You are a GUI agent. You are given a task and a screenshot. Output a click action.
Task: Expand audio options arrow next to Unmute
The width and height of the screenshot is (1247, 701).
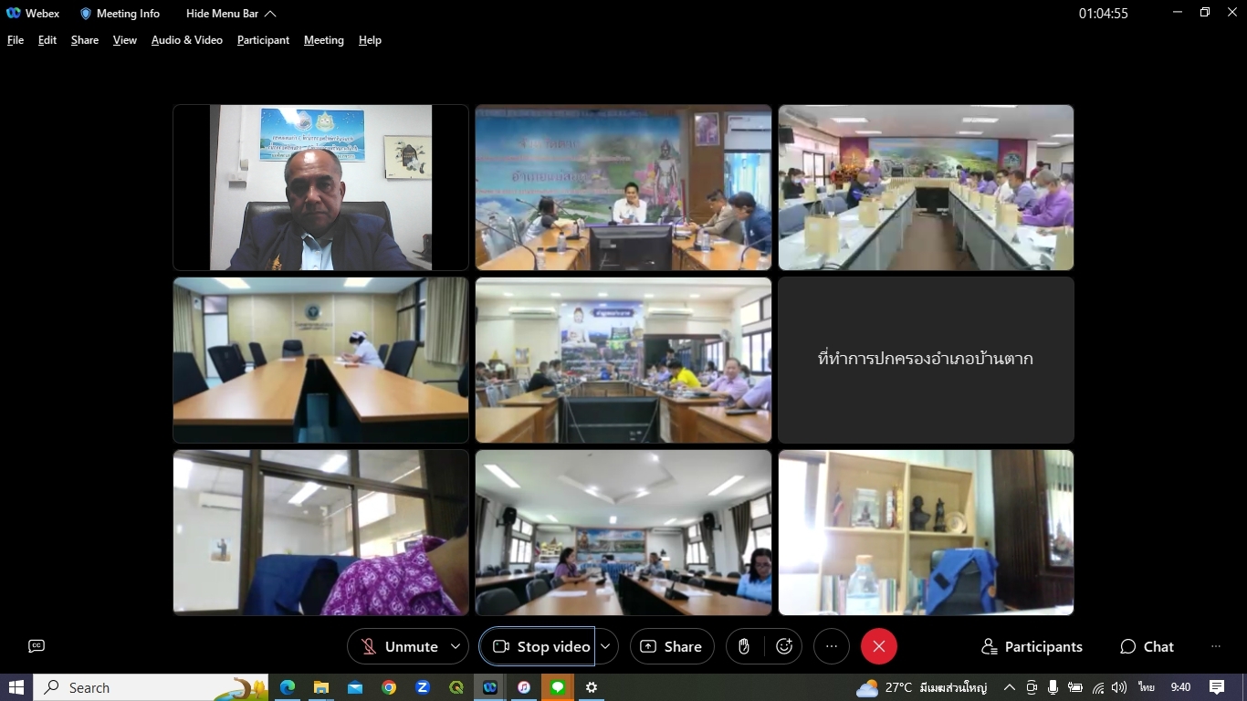(456, 646)
